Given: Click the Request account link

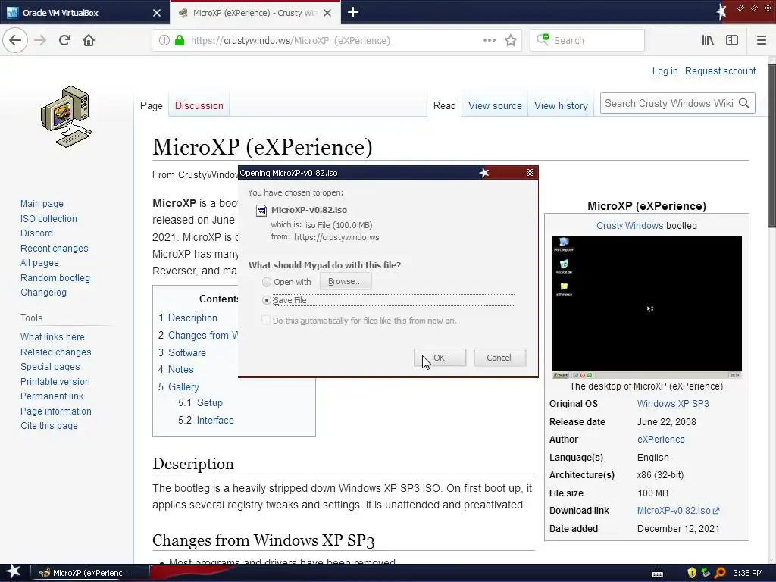Looking at the screenshot, I should click(720, 70).
